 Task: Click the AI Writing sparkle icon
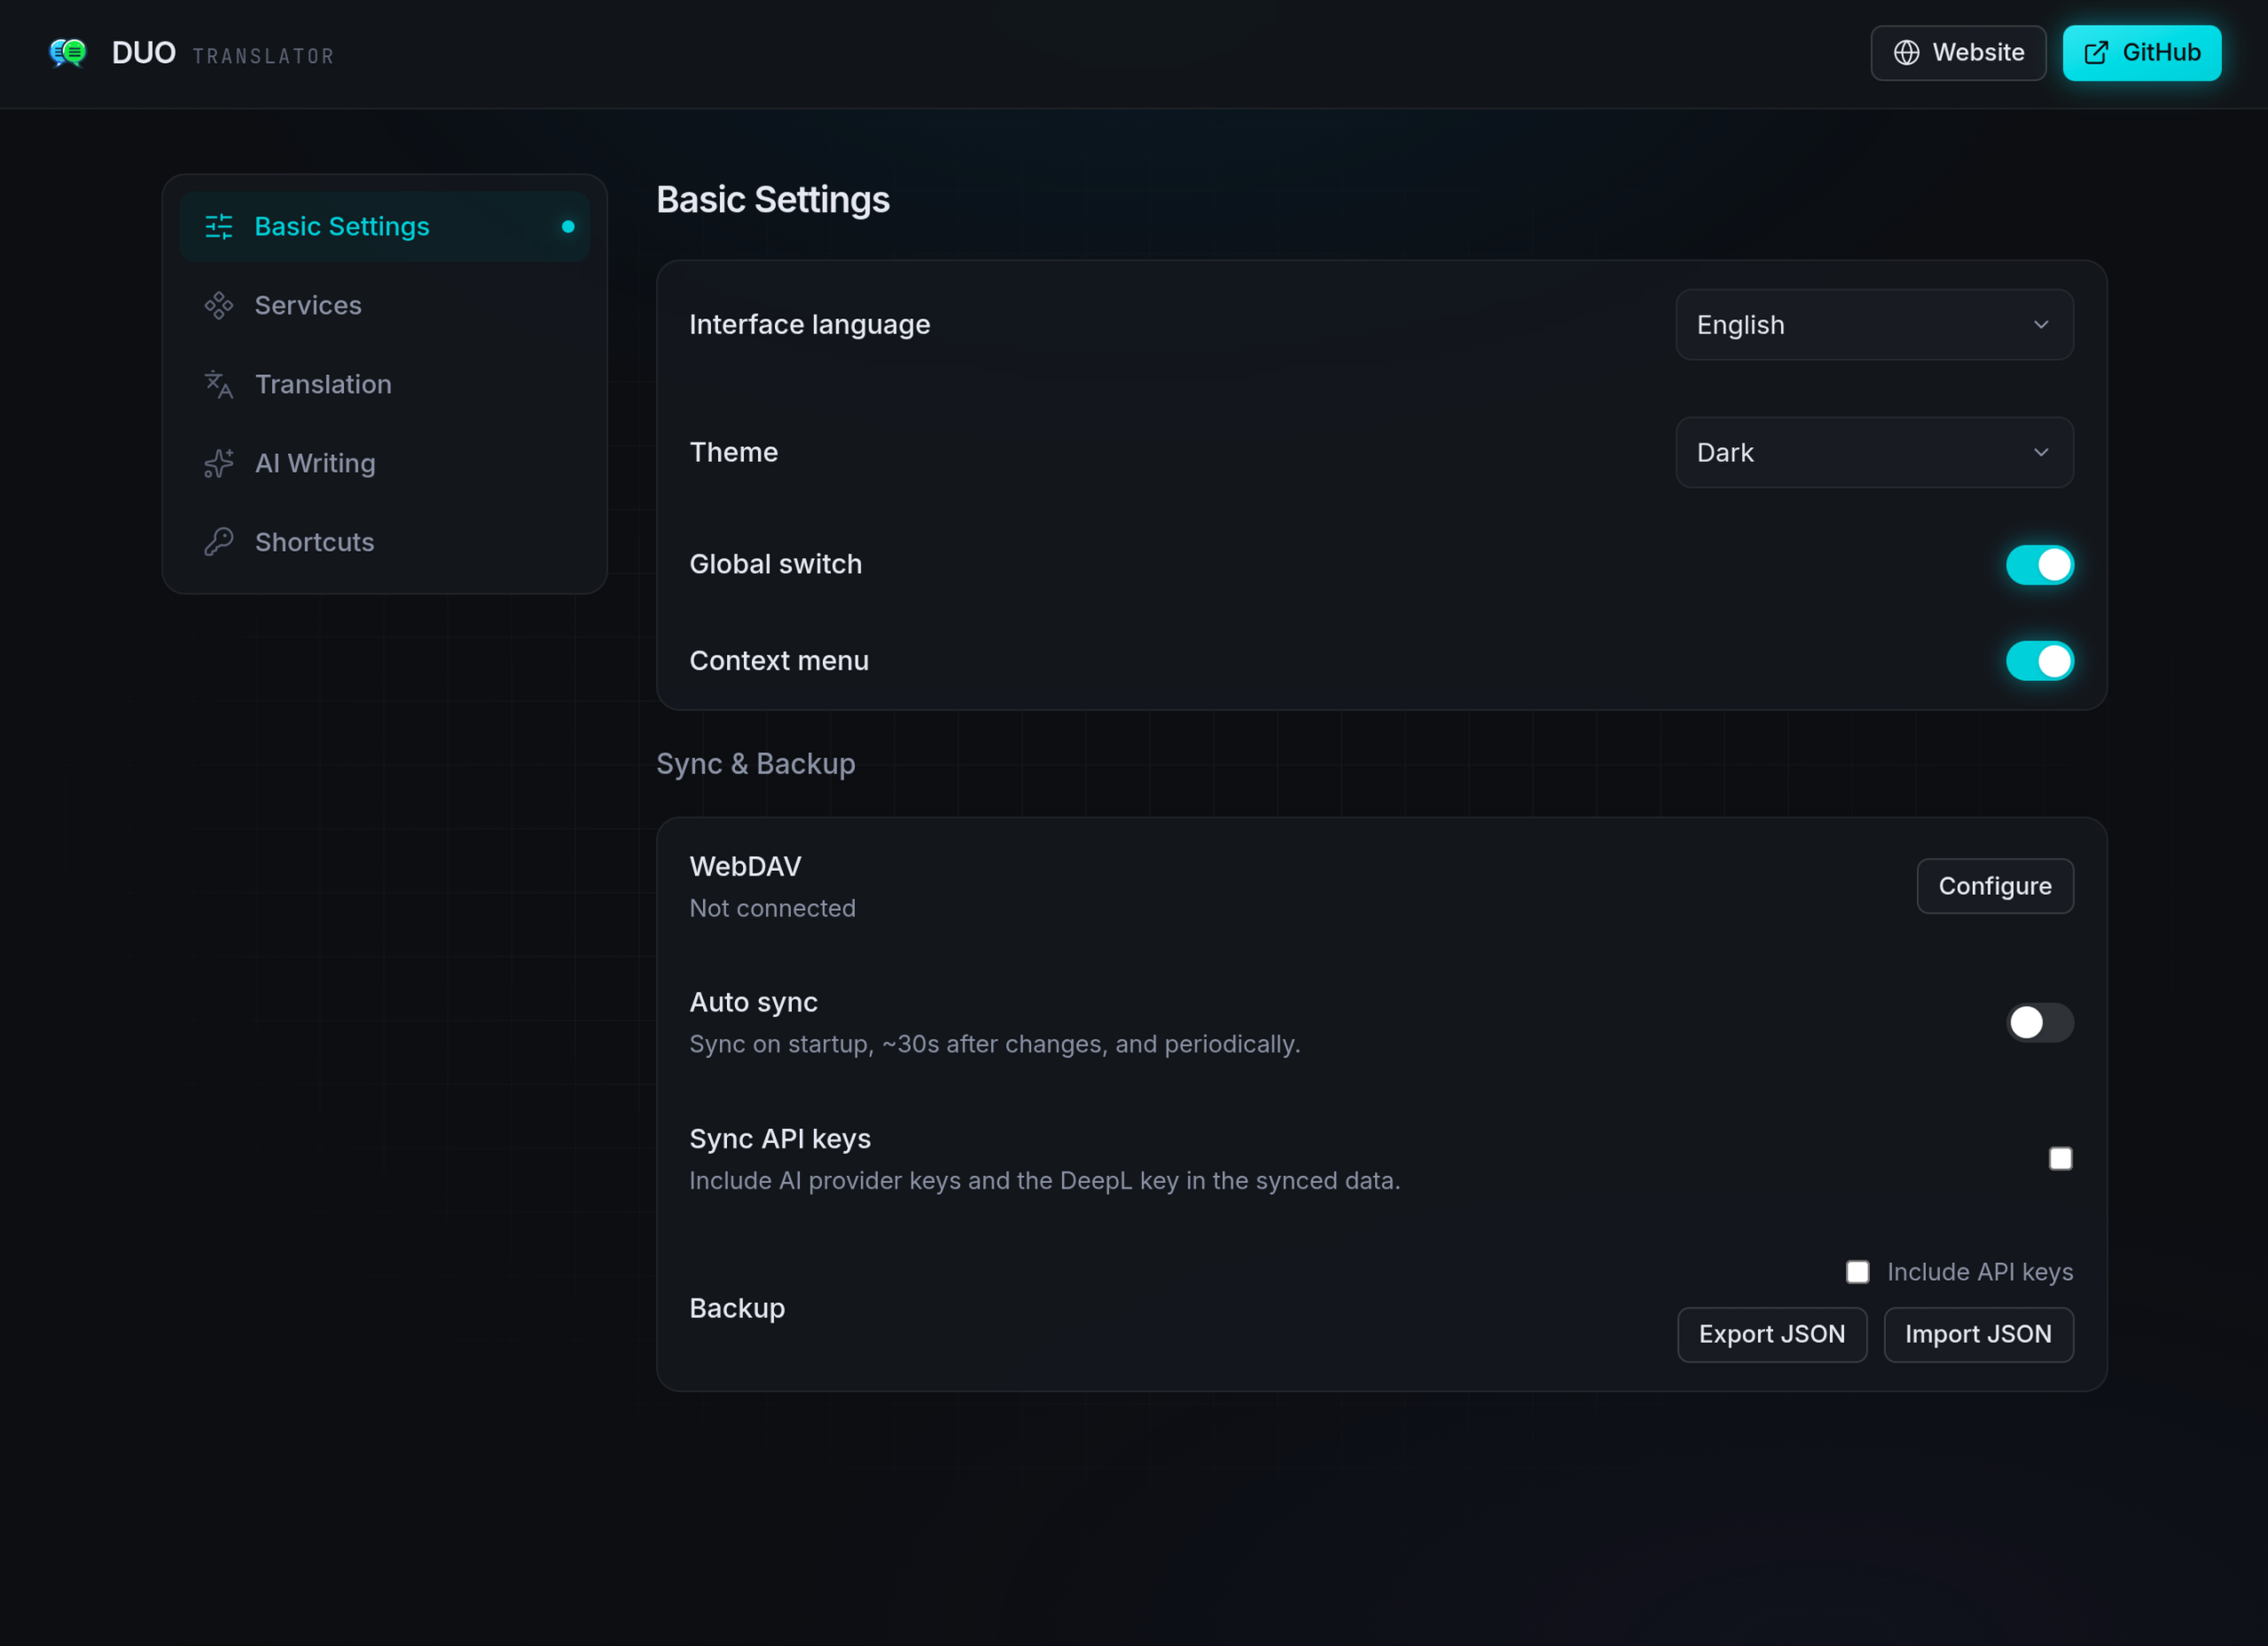click(x=219, y=463)
